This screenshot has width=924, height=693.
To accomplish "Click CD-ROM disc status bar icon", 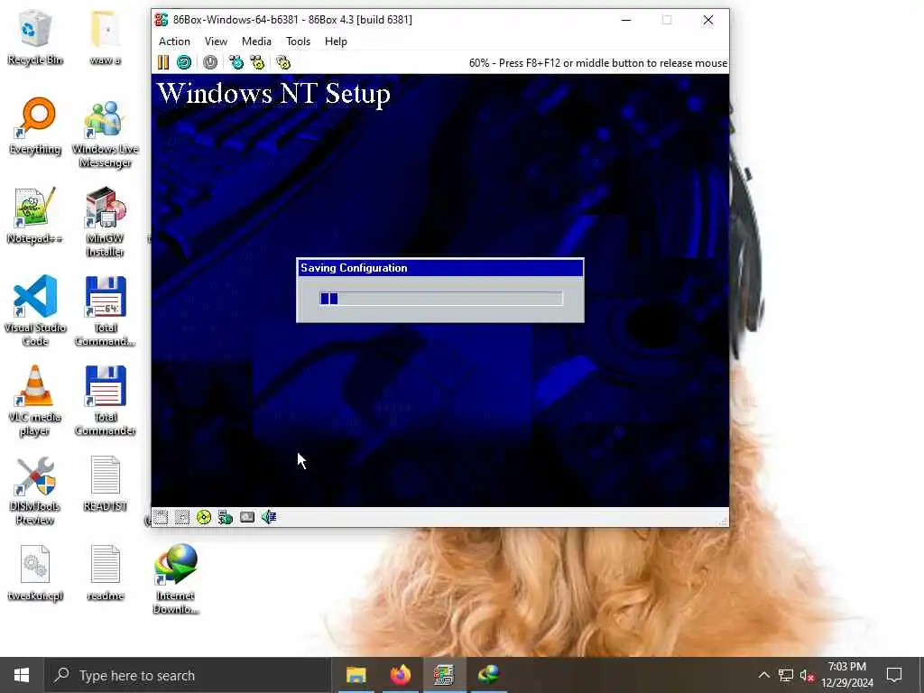I will coord(204,517).
